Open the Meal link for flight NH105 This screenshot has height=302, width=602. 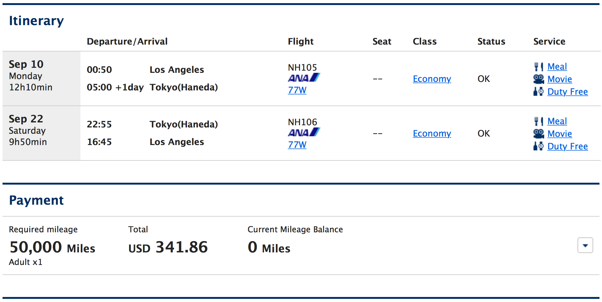[x=557, y=67]
